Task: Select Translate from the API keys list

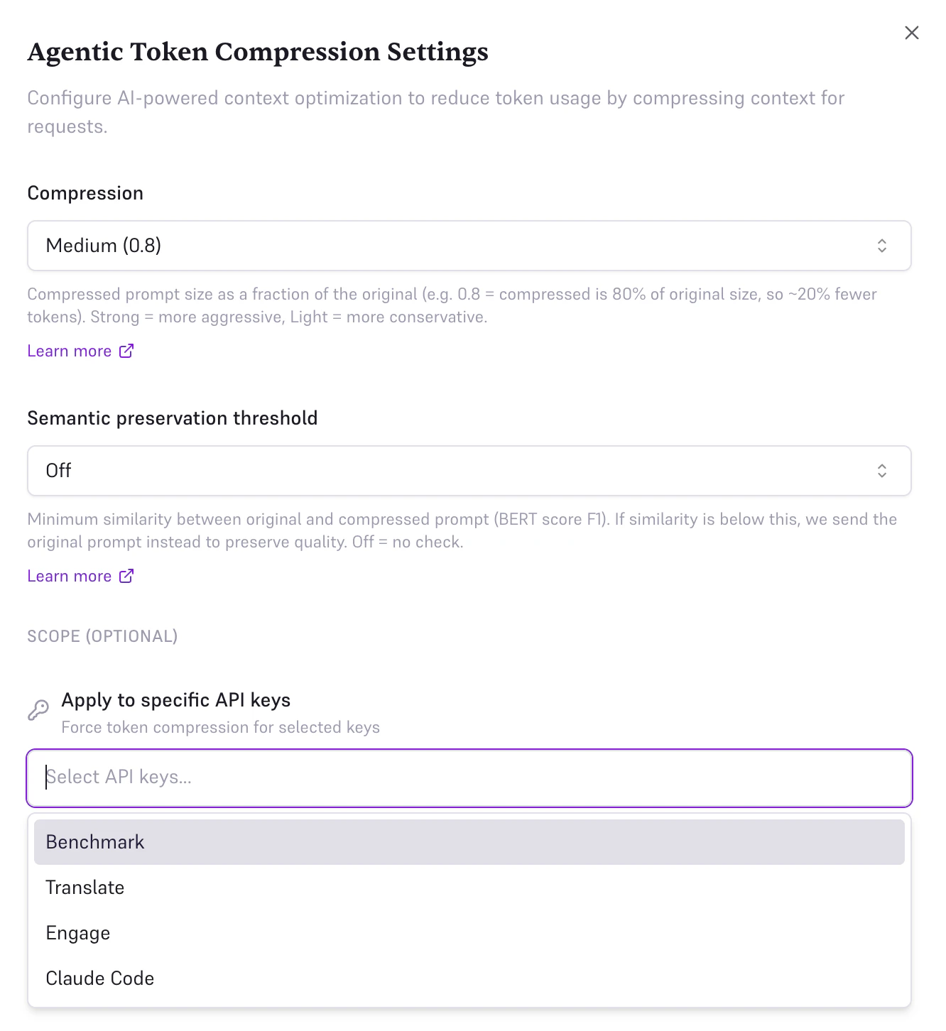Action: point(85,887)
